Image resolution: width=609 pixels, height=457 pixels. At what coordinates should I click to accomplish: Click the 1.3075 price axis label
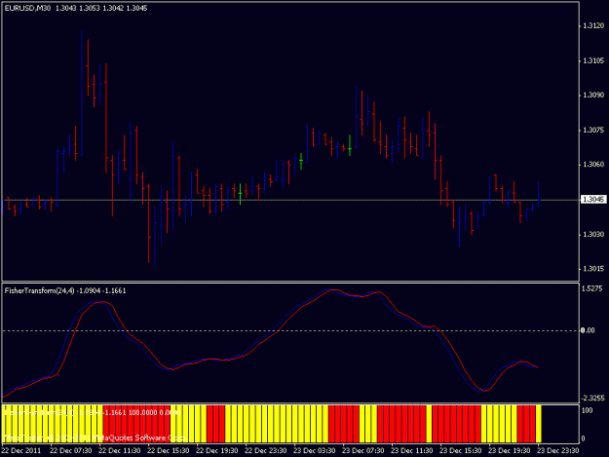593,130
